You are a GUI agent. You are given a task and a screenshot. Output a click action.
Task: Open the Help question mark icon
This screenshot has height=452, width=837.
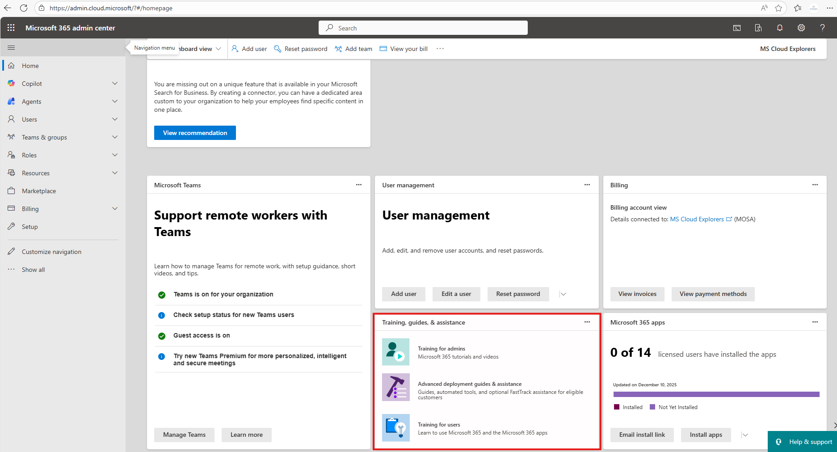click(x=822, y=27)
